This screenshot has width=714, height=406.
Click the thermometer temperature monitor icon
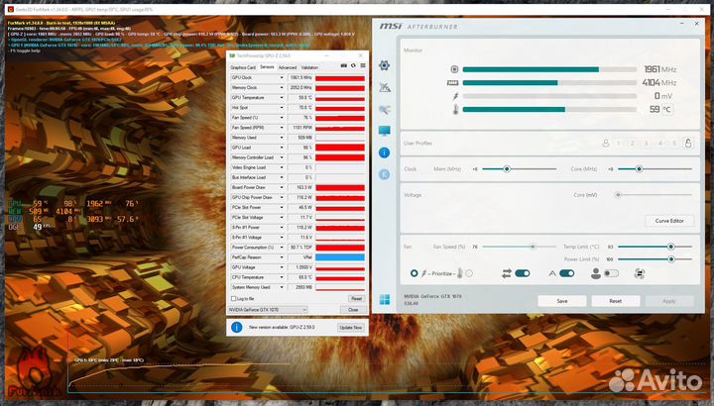pyautogui.click(x=455, y=109)
